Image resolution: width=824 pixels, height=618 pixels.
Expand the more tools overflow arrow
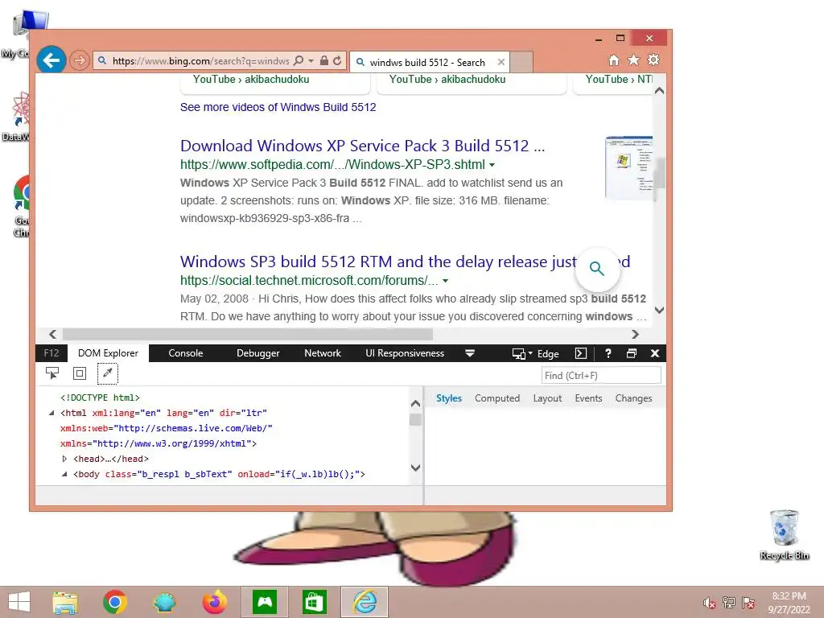coord(470,354)
